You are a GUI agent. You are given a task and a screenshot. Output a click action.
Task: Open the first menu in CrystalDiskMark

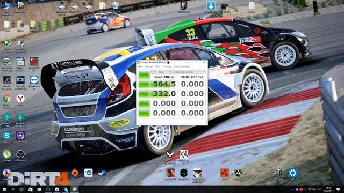[140, 66]
